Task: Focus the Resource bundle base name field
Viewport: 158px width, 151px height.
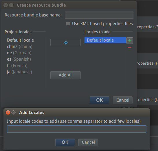Action: (x=99, y=15)
